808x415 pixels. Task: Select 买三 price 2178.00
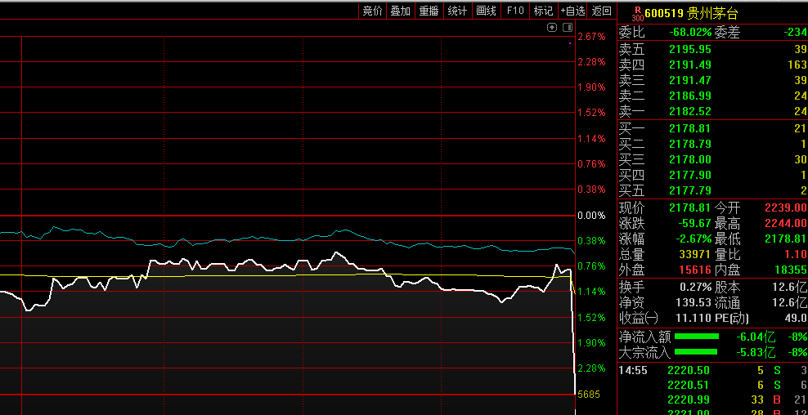[x=690, y=159]
